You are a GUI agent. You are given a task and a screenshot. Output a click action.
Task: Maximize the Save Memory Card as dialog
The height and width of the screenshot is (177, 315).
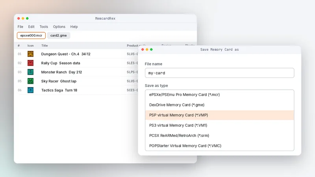tap(151, 50)
